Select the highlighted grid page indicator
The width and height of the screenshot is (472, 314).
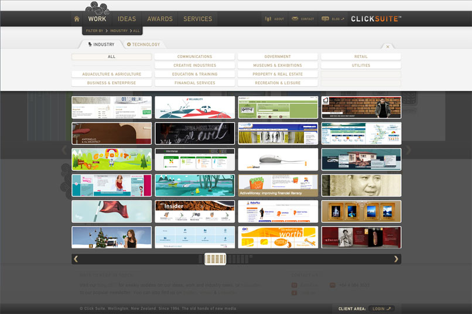(x=216, y=259)
